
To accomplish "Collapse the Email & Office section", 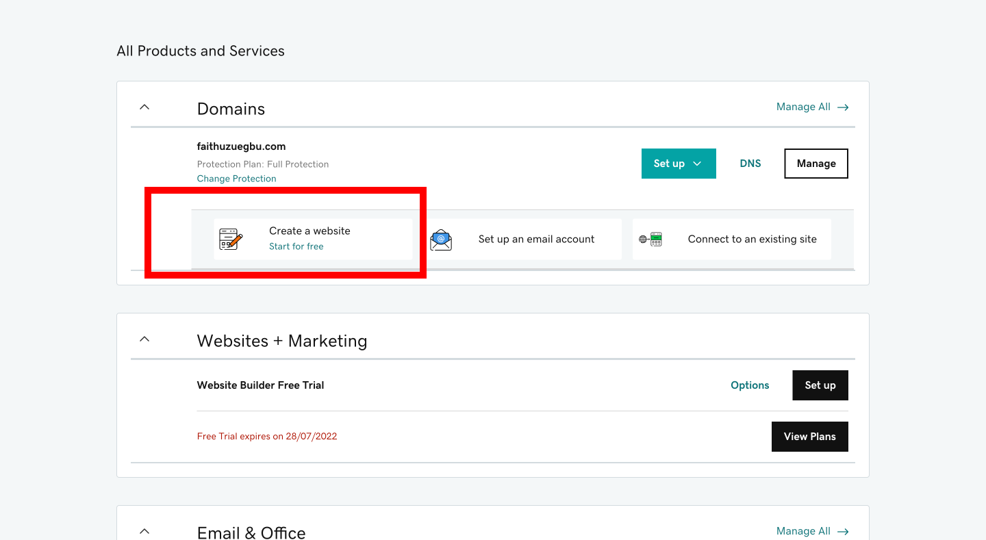I will (144, 530).
